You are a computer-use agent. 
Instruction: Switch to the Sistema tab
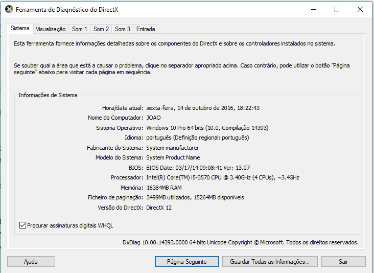click(20, 29)
